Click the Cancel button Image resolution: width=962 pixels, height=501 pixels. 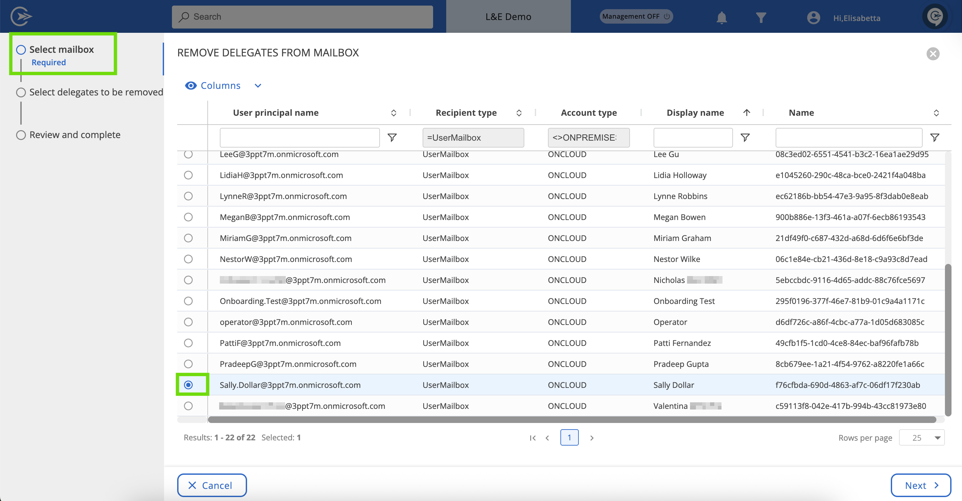212,485
